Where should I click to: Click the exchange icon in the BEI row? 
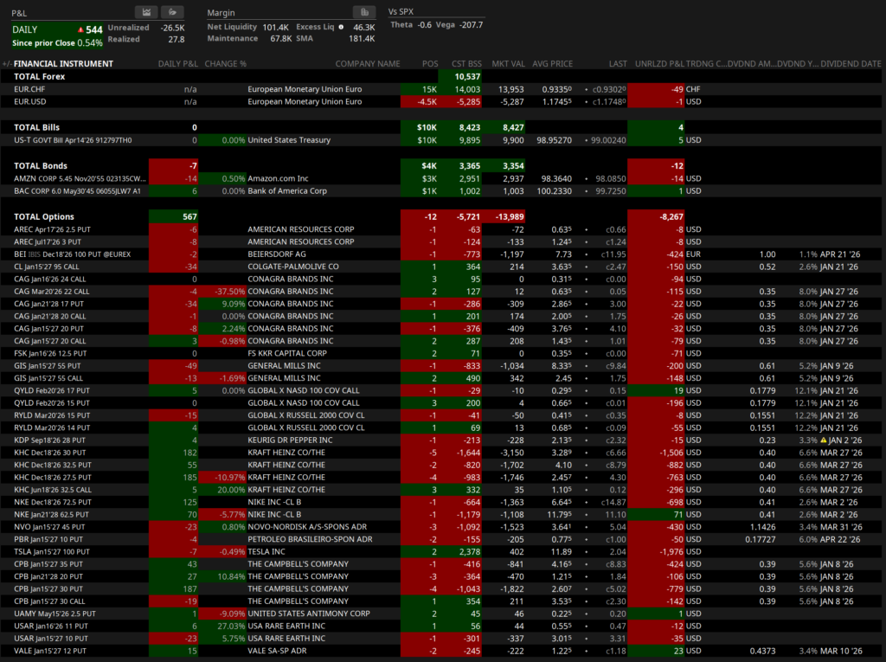point(36,254)
